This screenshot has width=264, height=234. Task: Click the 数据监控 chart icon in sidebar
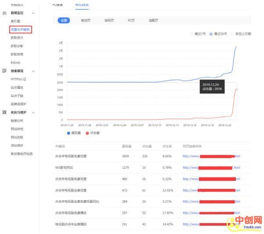(4, 13)
